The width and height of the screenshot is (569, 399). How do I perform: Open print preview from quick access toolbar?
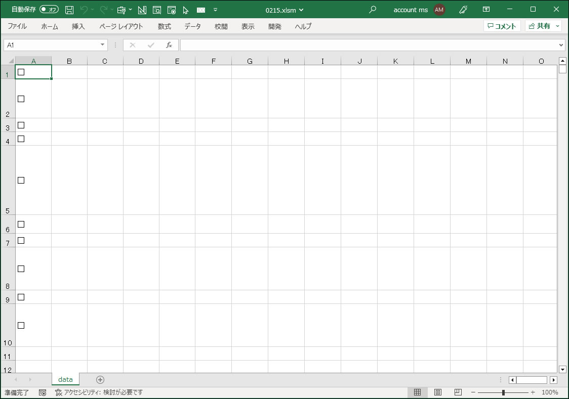click(x=157, y=10)
